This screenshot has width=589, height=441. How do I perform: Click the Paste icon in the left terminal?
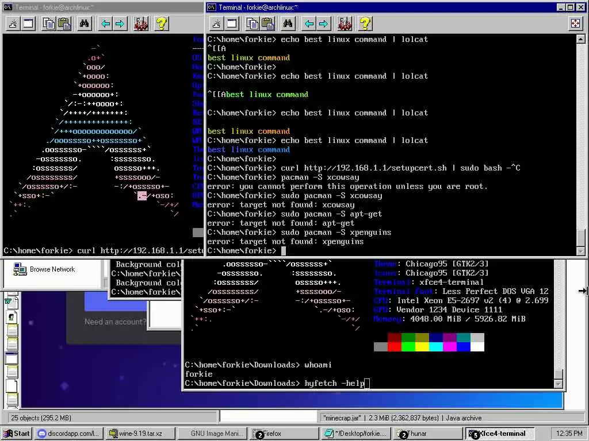64,24
